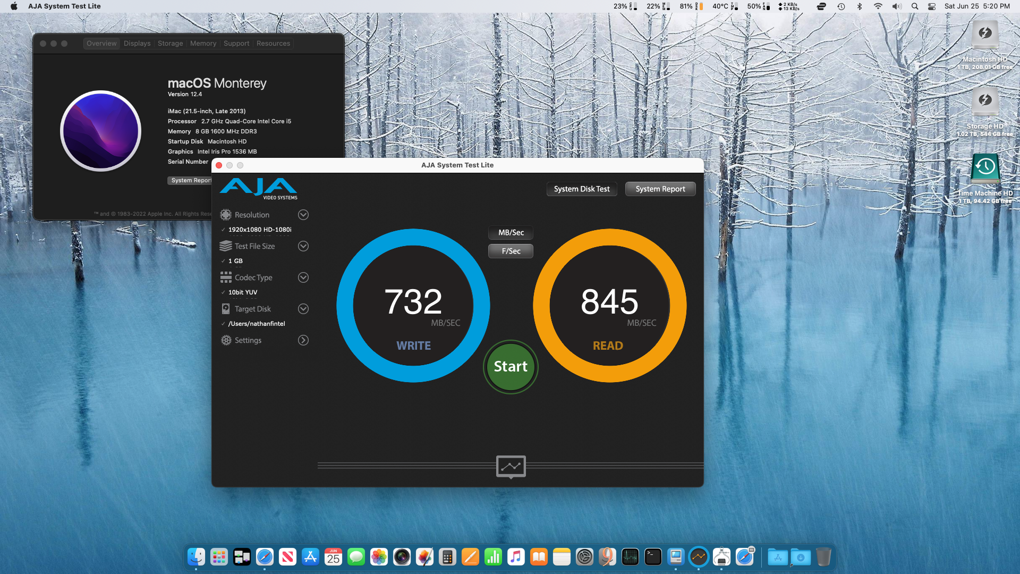Expand the Target Disk chevron
Screen dimensions: 1020x574
coord(303,309)
